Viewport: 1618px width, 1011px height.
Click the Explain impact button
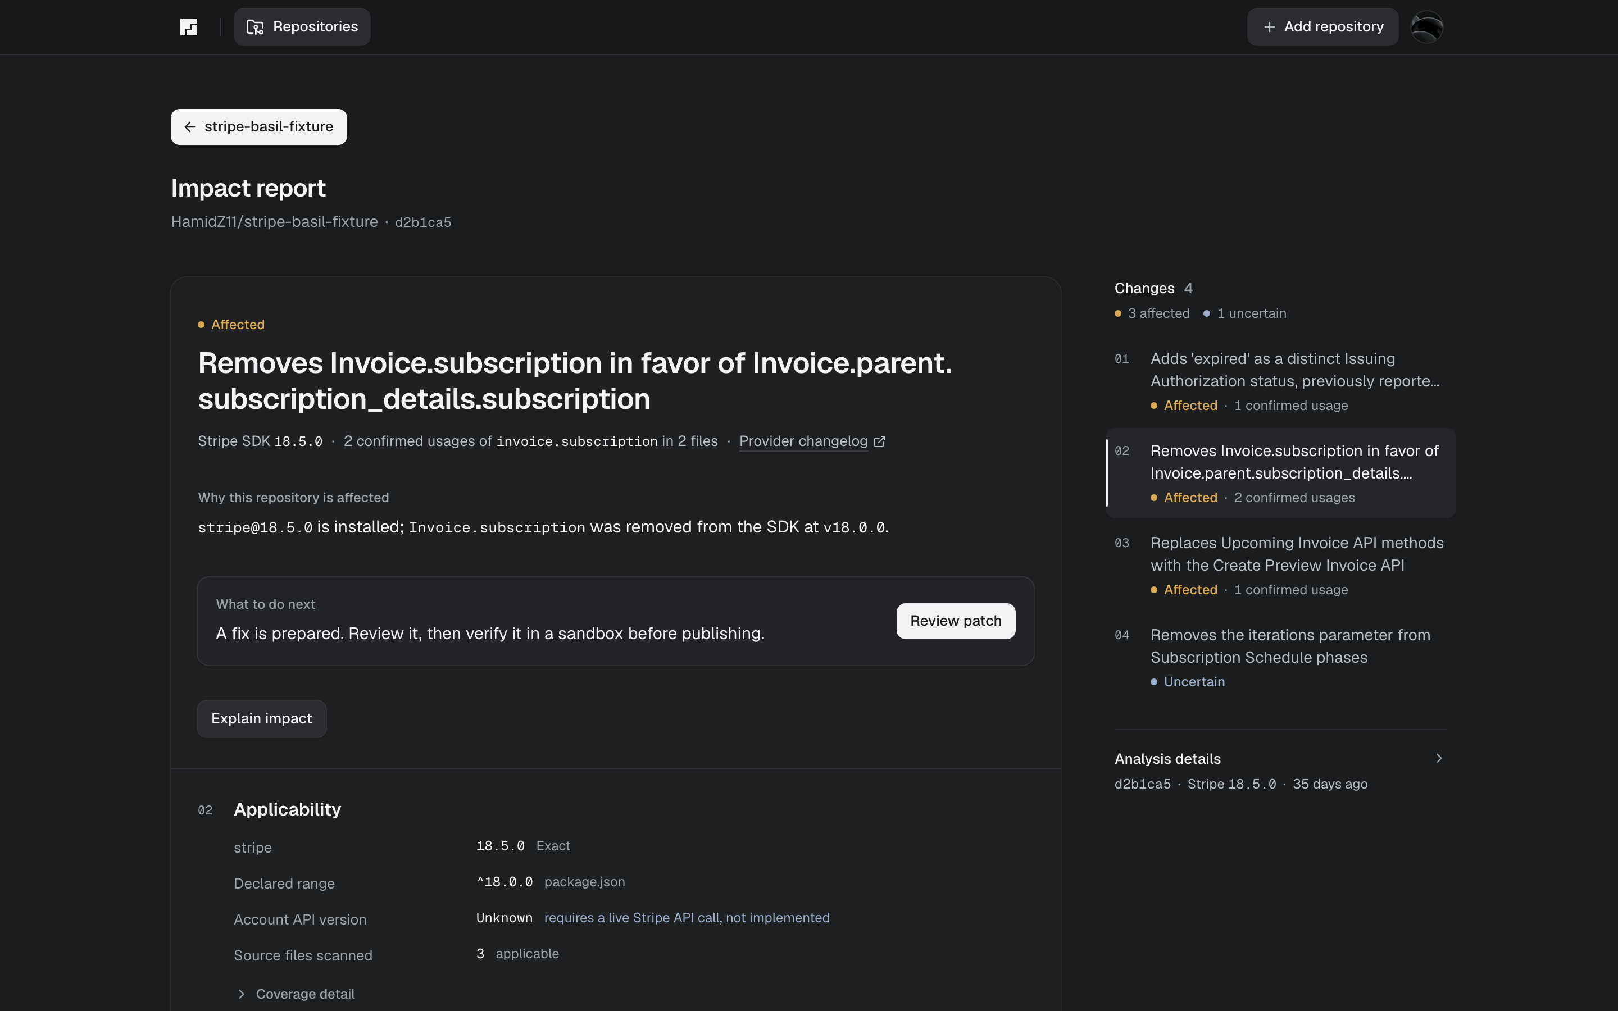(261, 719)
